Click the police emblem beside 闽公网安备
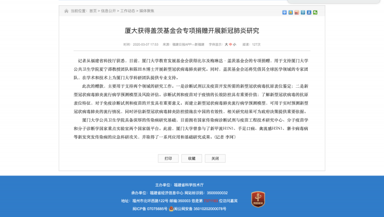 coord(171,209)
